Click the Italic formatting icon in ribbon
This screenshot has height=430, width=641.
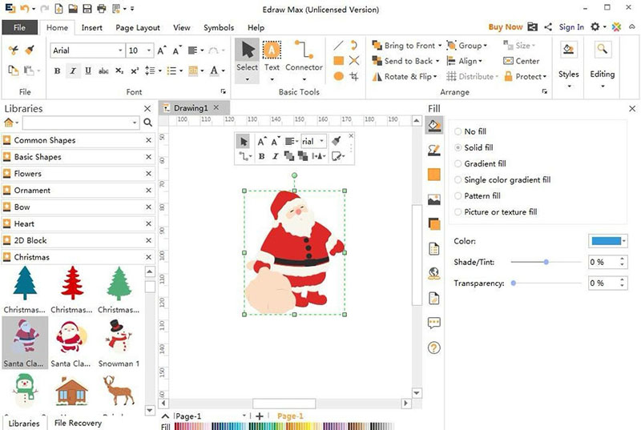(73, 71)
